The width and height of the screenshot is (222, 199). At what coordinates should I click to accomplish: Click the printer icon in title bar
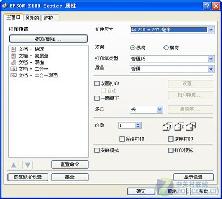tap(5, 6)
